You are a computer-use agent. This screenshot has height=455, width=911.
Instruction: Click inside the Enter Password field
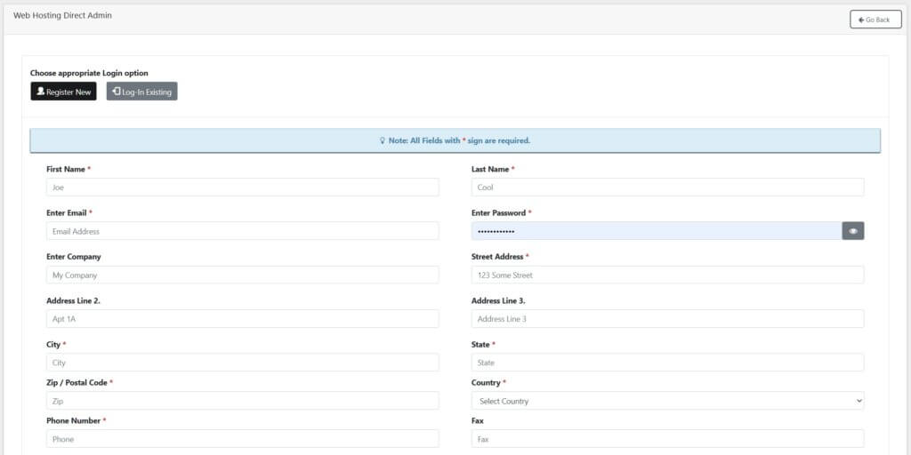[x=656, y=231]
